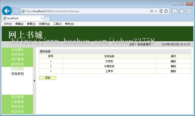Screen dimensions: 195x116
Task: Open 订单管理 in the sidebar
Action: click(17, 102)
